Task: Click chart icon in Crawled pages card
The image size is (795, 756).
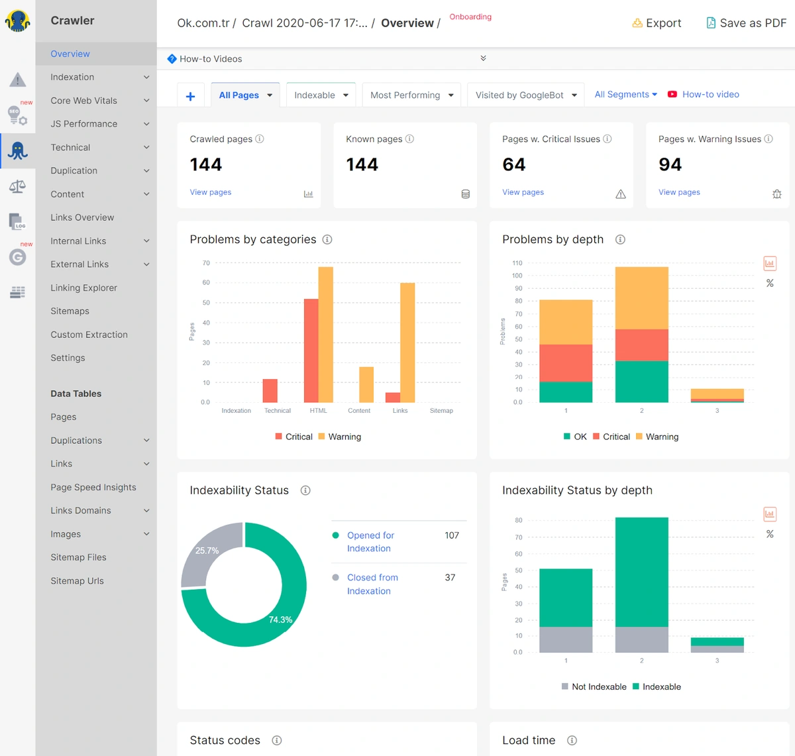Action: click(x=308, y=194)
